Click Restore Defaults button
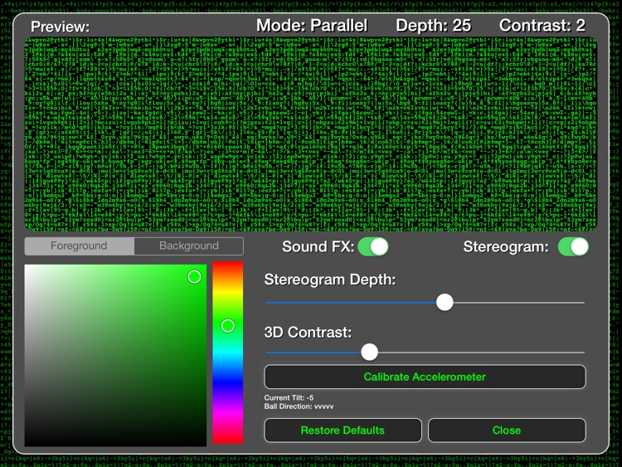 [x=343, y=430]
